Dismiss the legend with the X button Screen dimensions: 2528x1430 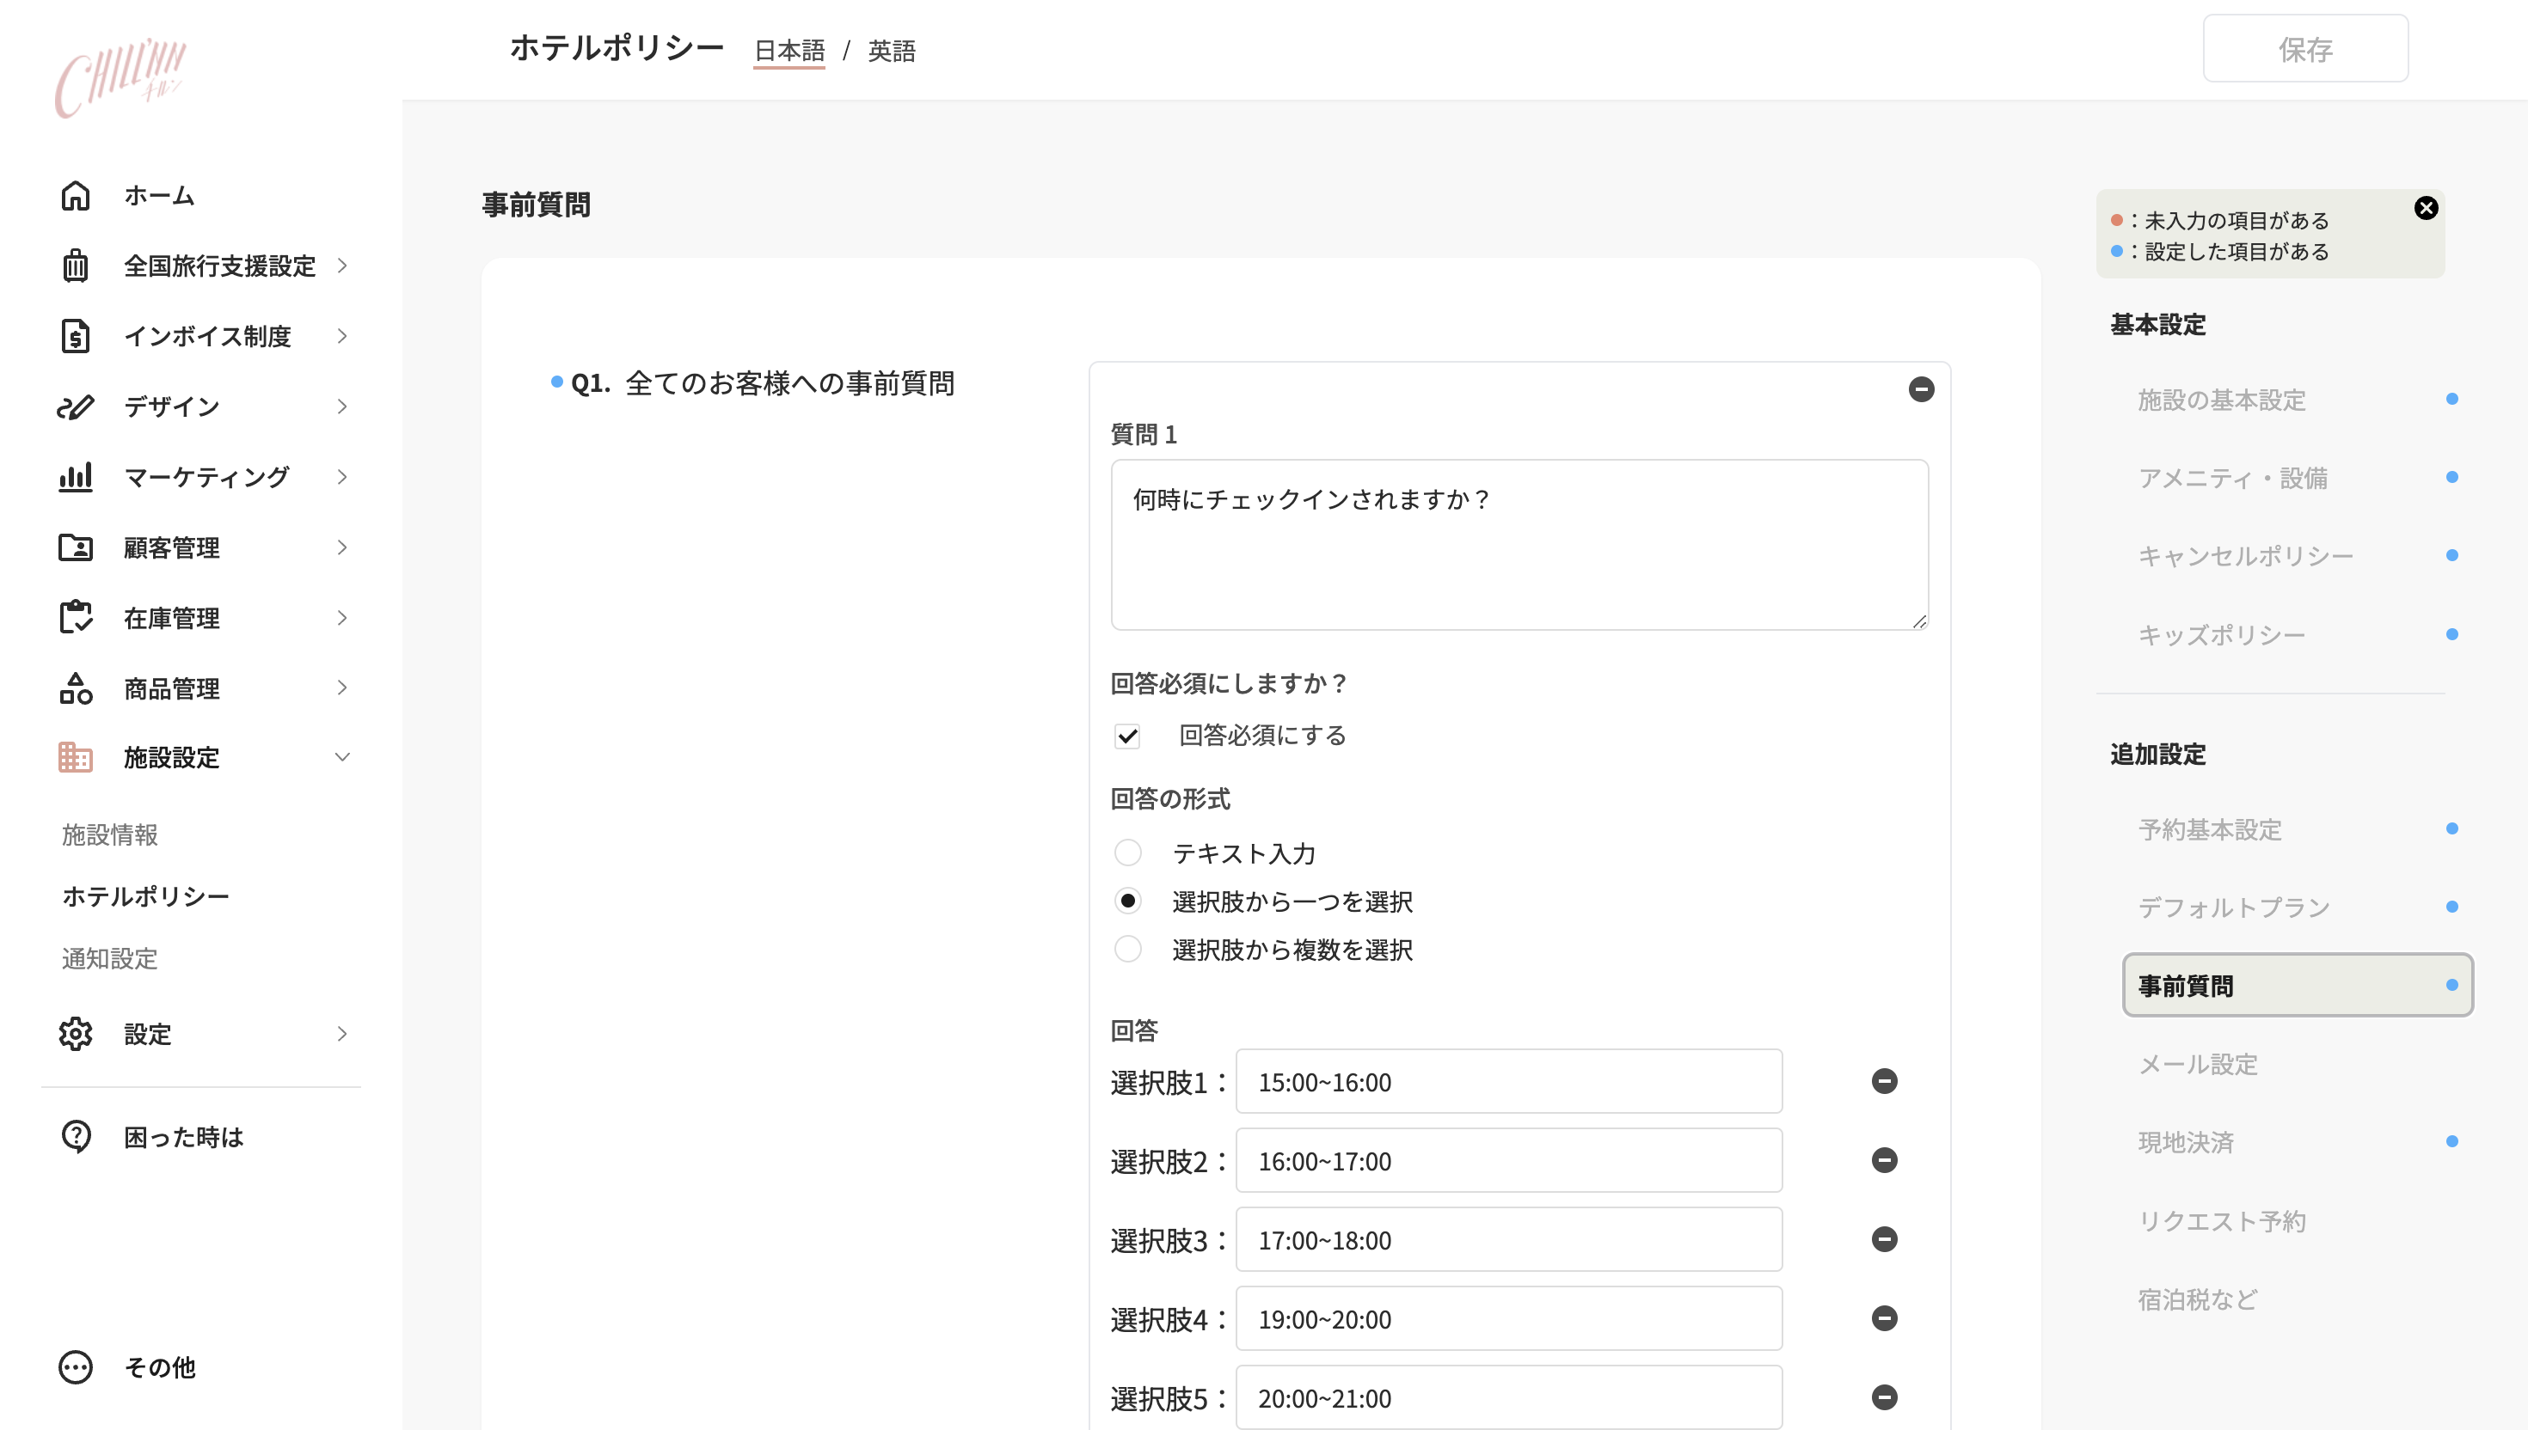pyautogui.click(x=2427, y=207)
